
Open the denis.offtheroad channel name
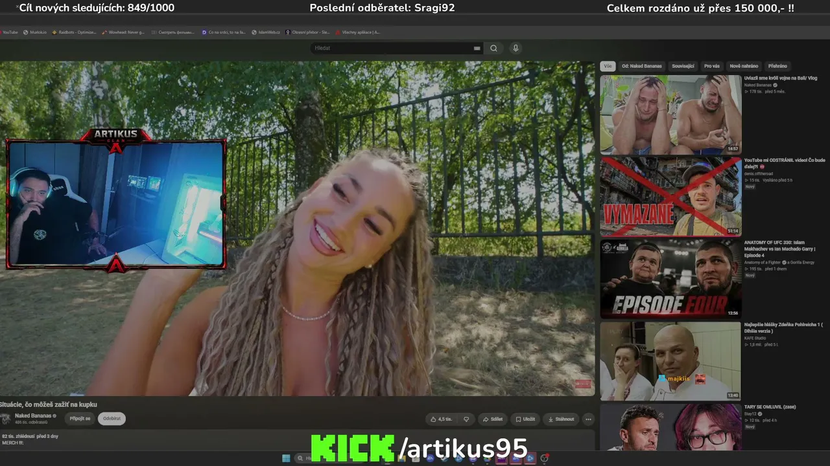tap(759, 173)
